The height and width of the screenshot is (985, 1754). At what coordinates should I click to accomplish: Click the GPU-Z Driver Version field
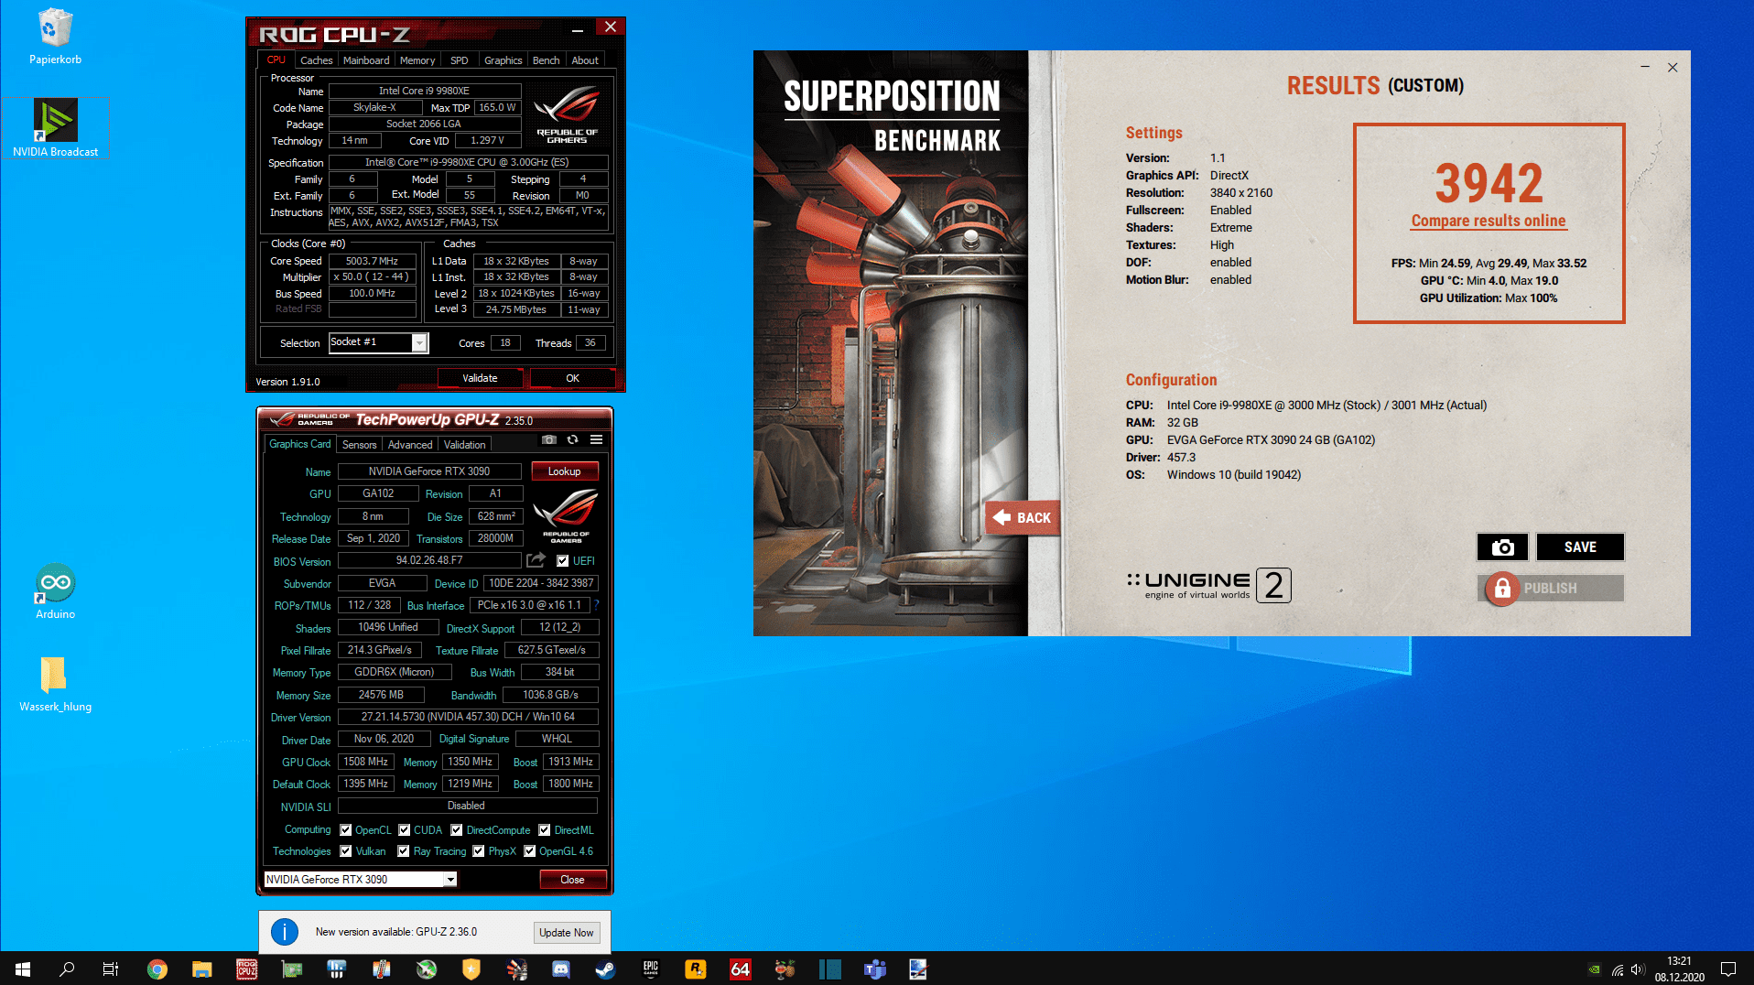pyautogui.click(x=468, y=717)
